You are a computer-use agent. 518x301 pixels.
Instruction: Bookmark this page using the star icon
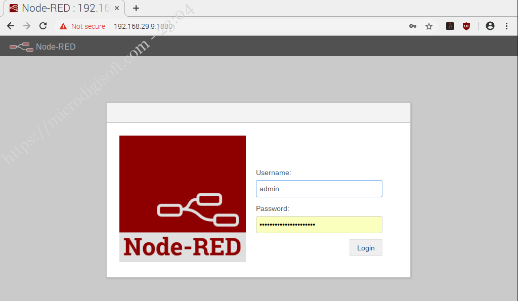point(429,26)
